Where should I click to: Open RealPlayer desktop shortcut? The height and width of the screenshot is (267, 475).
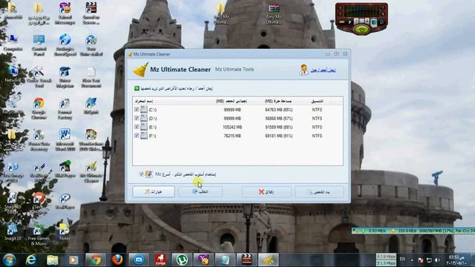65,201
